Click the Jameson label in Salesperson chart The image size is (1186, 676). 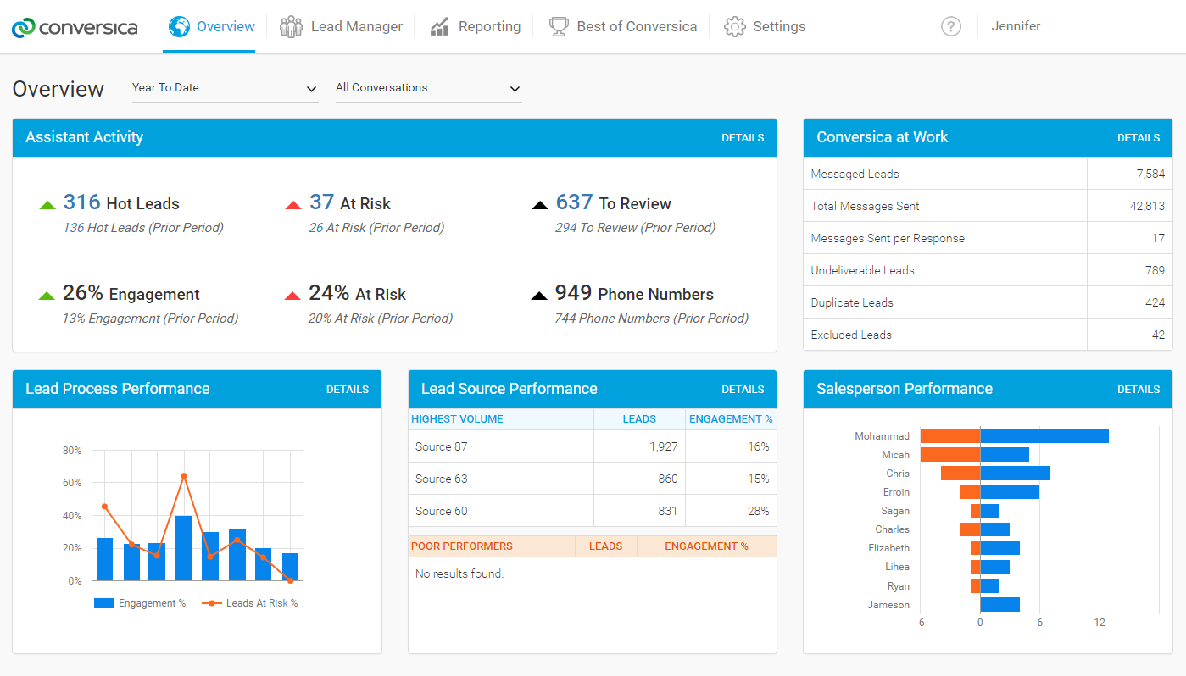coord(888,605)
